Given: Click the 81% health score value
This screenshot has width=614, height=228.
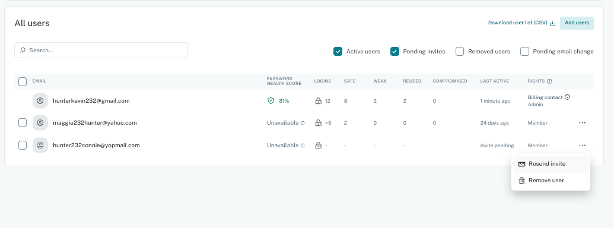Looking at the screenshot, I should tap(284, 101).
